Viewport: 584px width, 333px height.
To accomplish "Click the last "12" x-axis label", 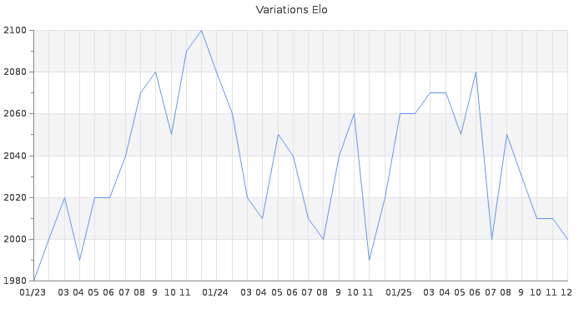I will point(566,292).
